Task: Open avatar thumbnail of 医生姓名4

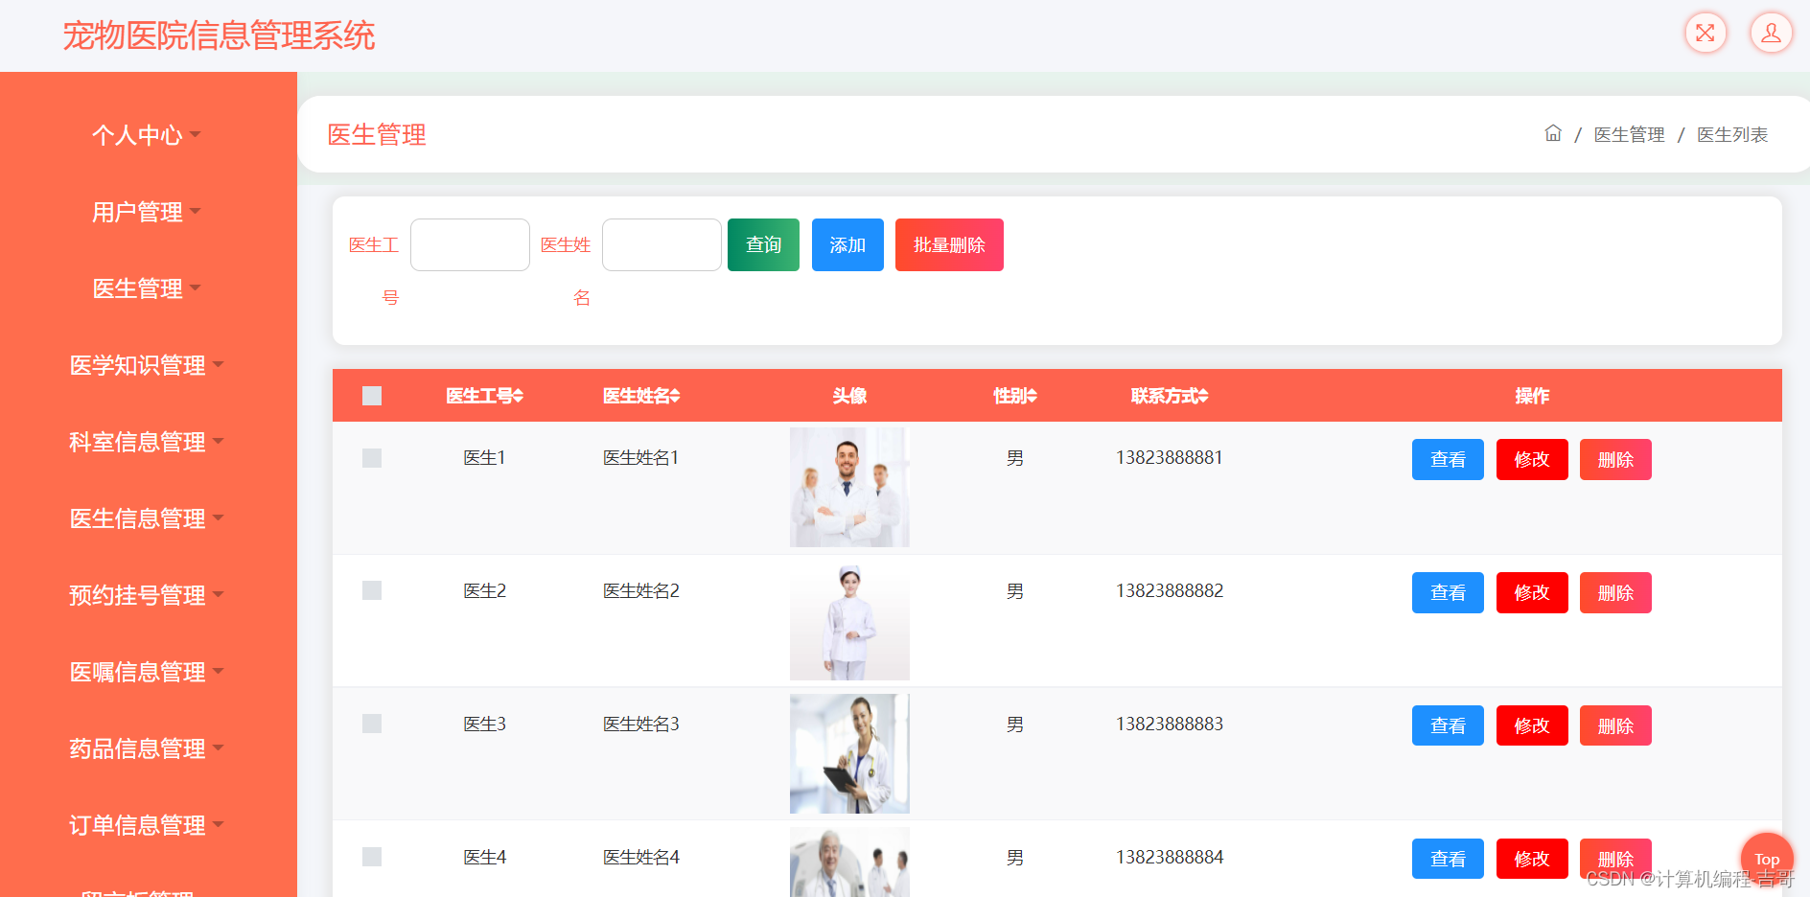Action: coord(849,862)
